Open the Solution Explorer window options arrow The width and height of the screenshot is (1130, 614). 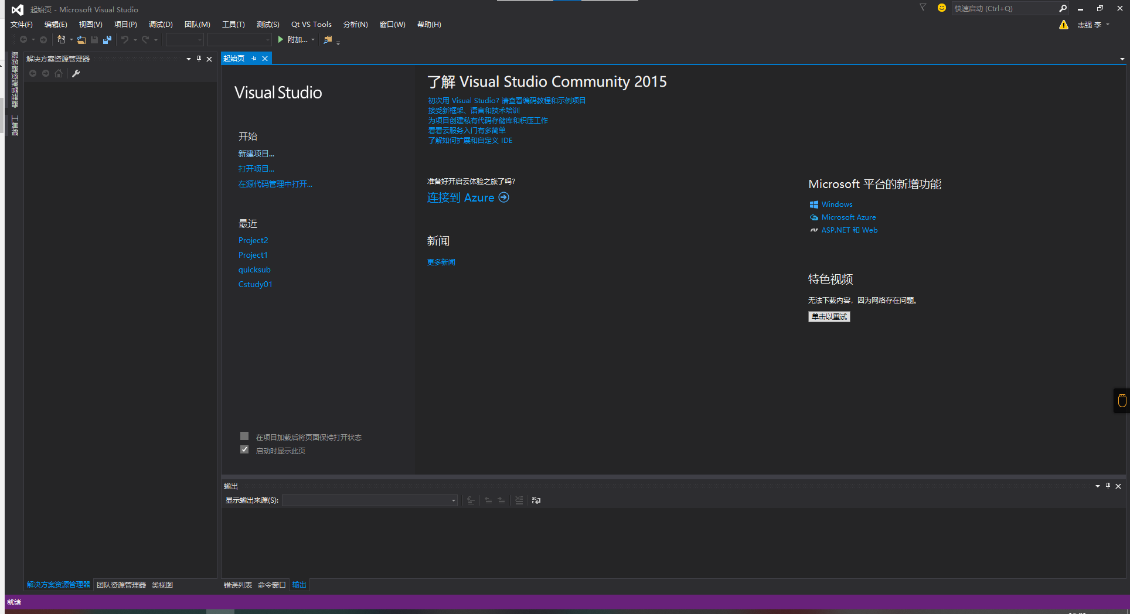189,59
